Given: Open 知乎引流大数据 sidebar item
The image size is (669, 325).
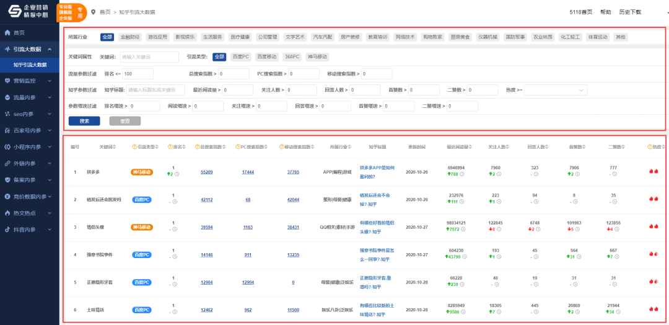Looking at the screenshot, I should pyautogui.click(x=30, y=65).
